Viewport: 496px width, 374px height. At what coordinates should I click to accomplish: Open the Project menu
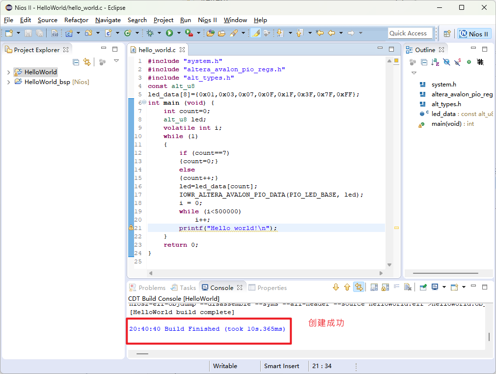tap(164, 20)
